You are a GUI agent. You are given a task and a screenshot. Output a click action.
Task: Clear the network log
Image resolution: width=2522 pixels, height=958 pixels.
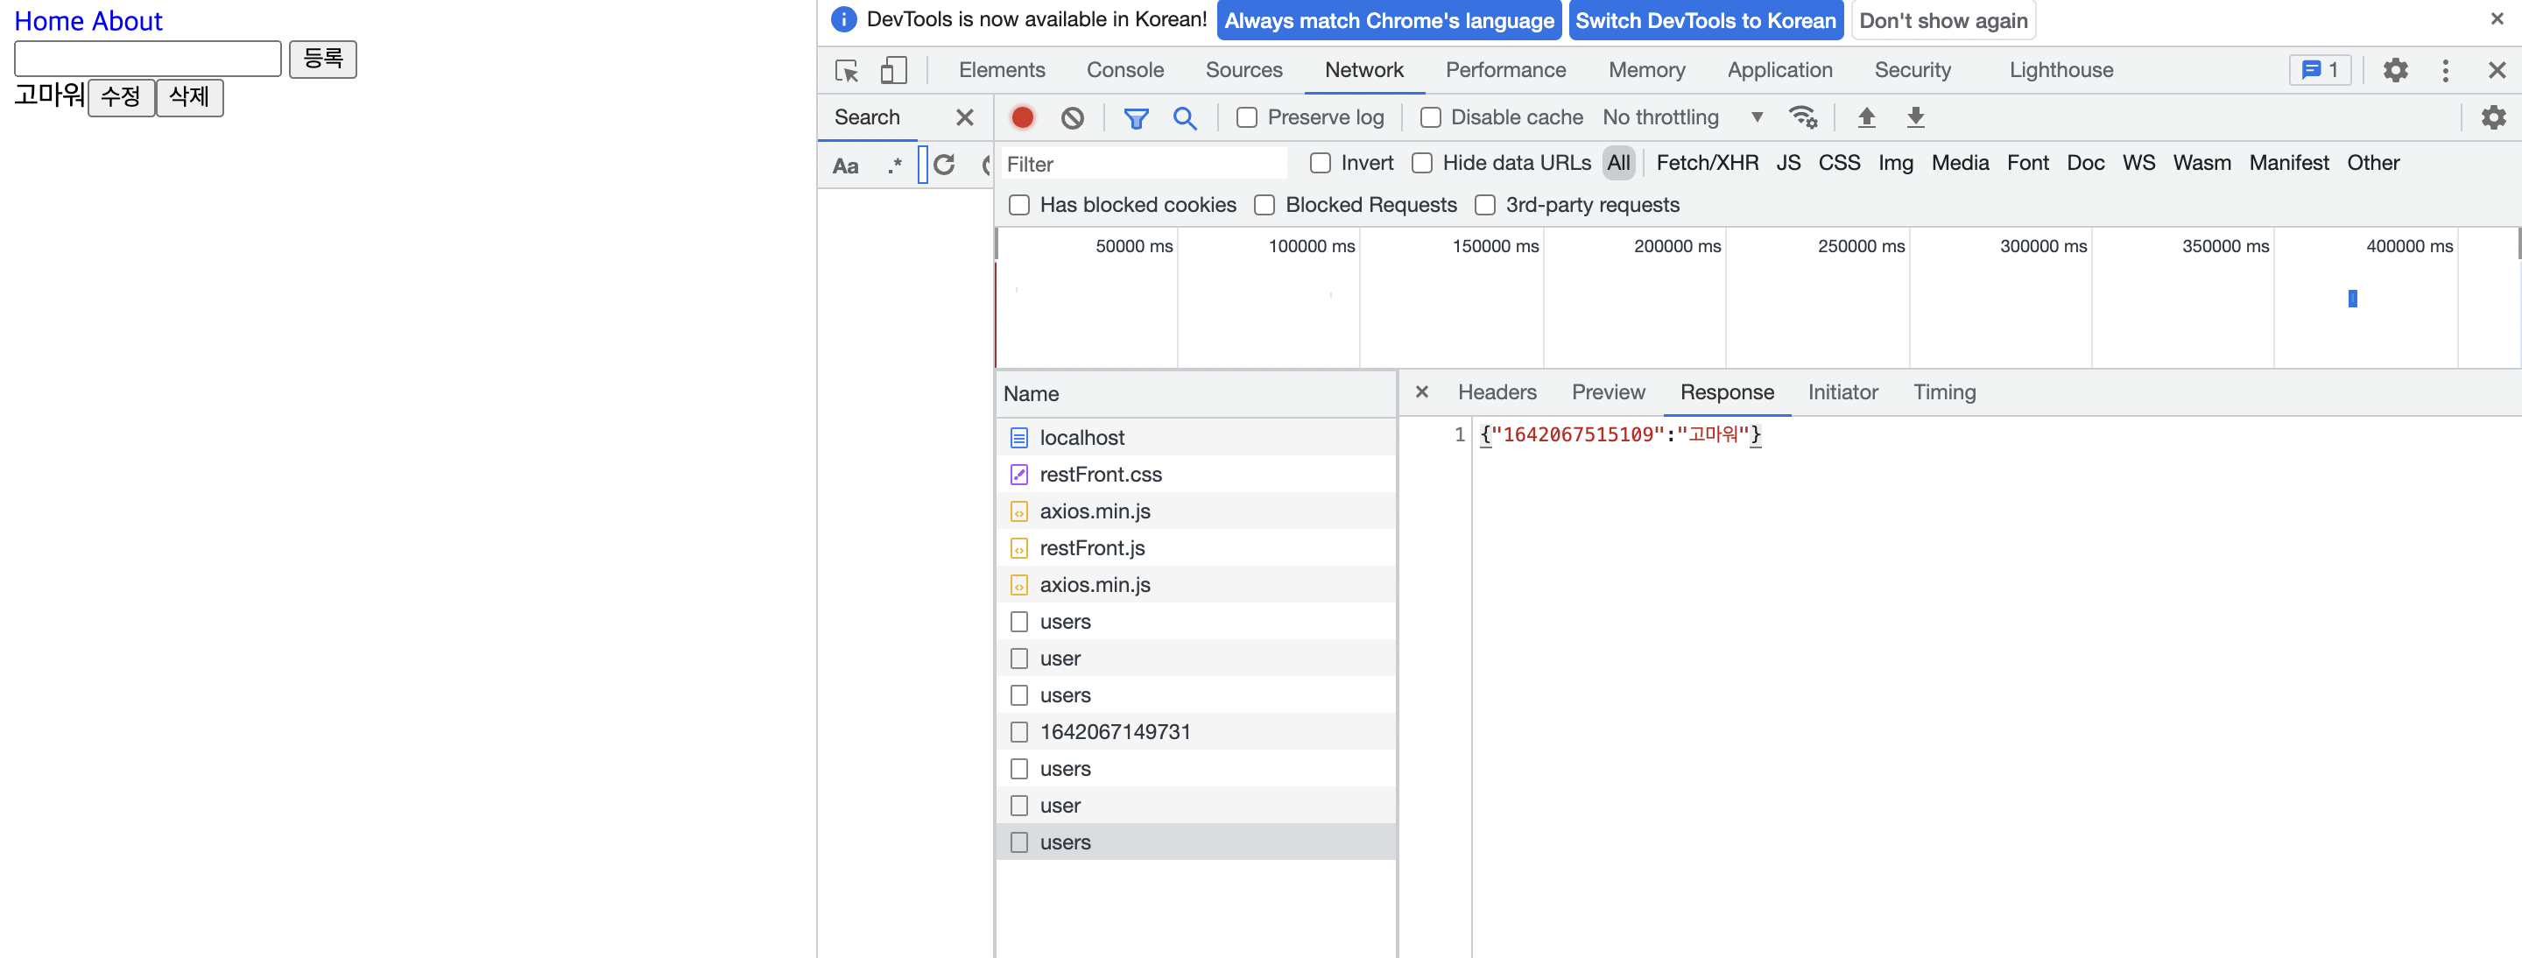1072,117
